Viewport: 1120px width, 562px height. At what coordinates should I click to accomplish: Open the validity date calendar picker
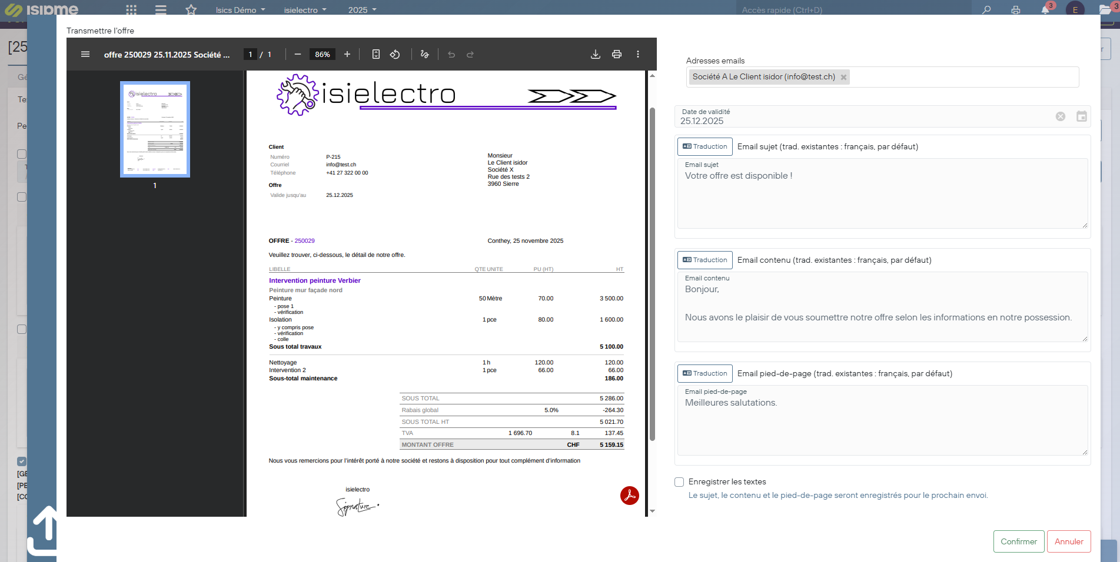[1081, 116]
